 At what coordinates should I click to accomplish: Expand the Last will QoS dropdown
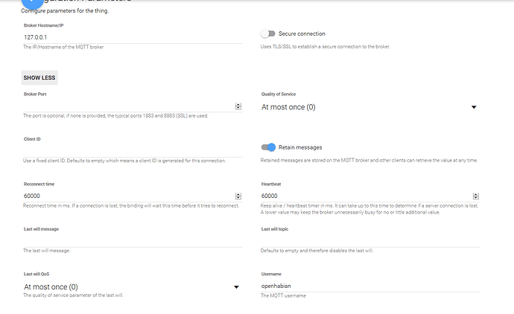tap(130, 286)
